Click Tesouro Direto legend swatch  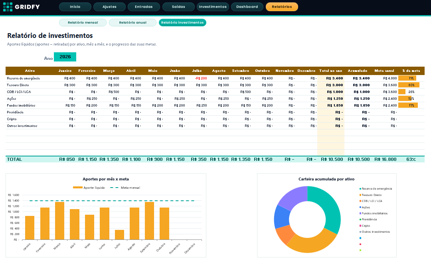click(x=360, y=195)
